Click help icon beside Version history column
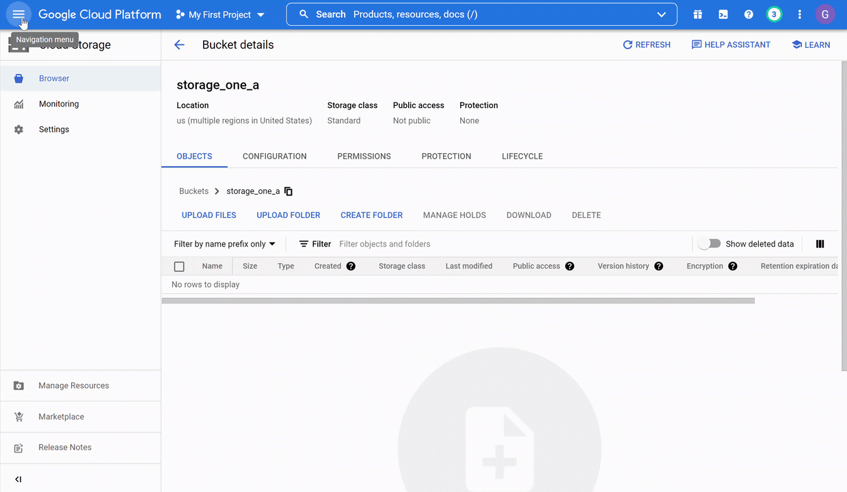Image resolution: width=847 pixels, height=492 pixels. tap(659, 266)
